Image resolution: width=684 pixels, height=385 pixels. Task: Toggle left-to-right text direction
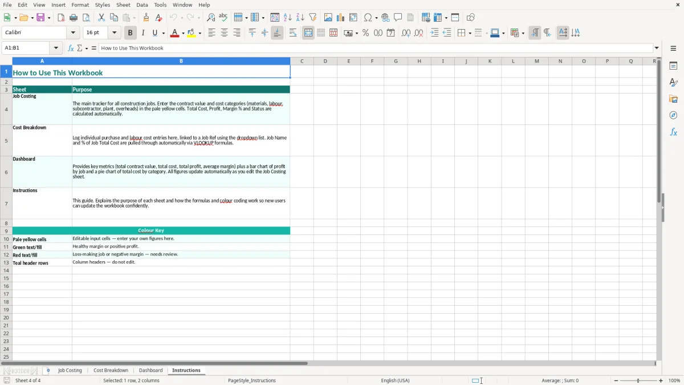[x=535, y=33]
